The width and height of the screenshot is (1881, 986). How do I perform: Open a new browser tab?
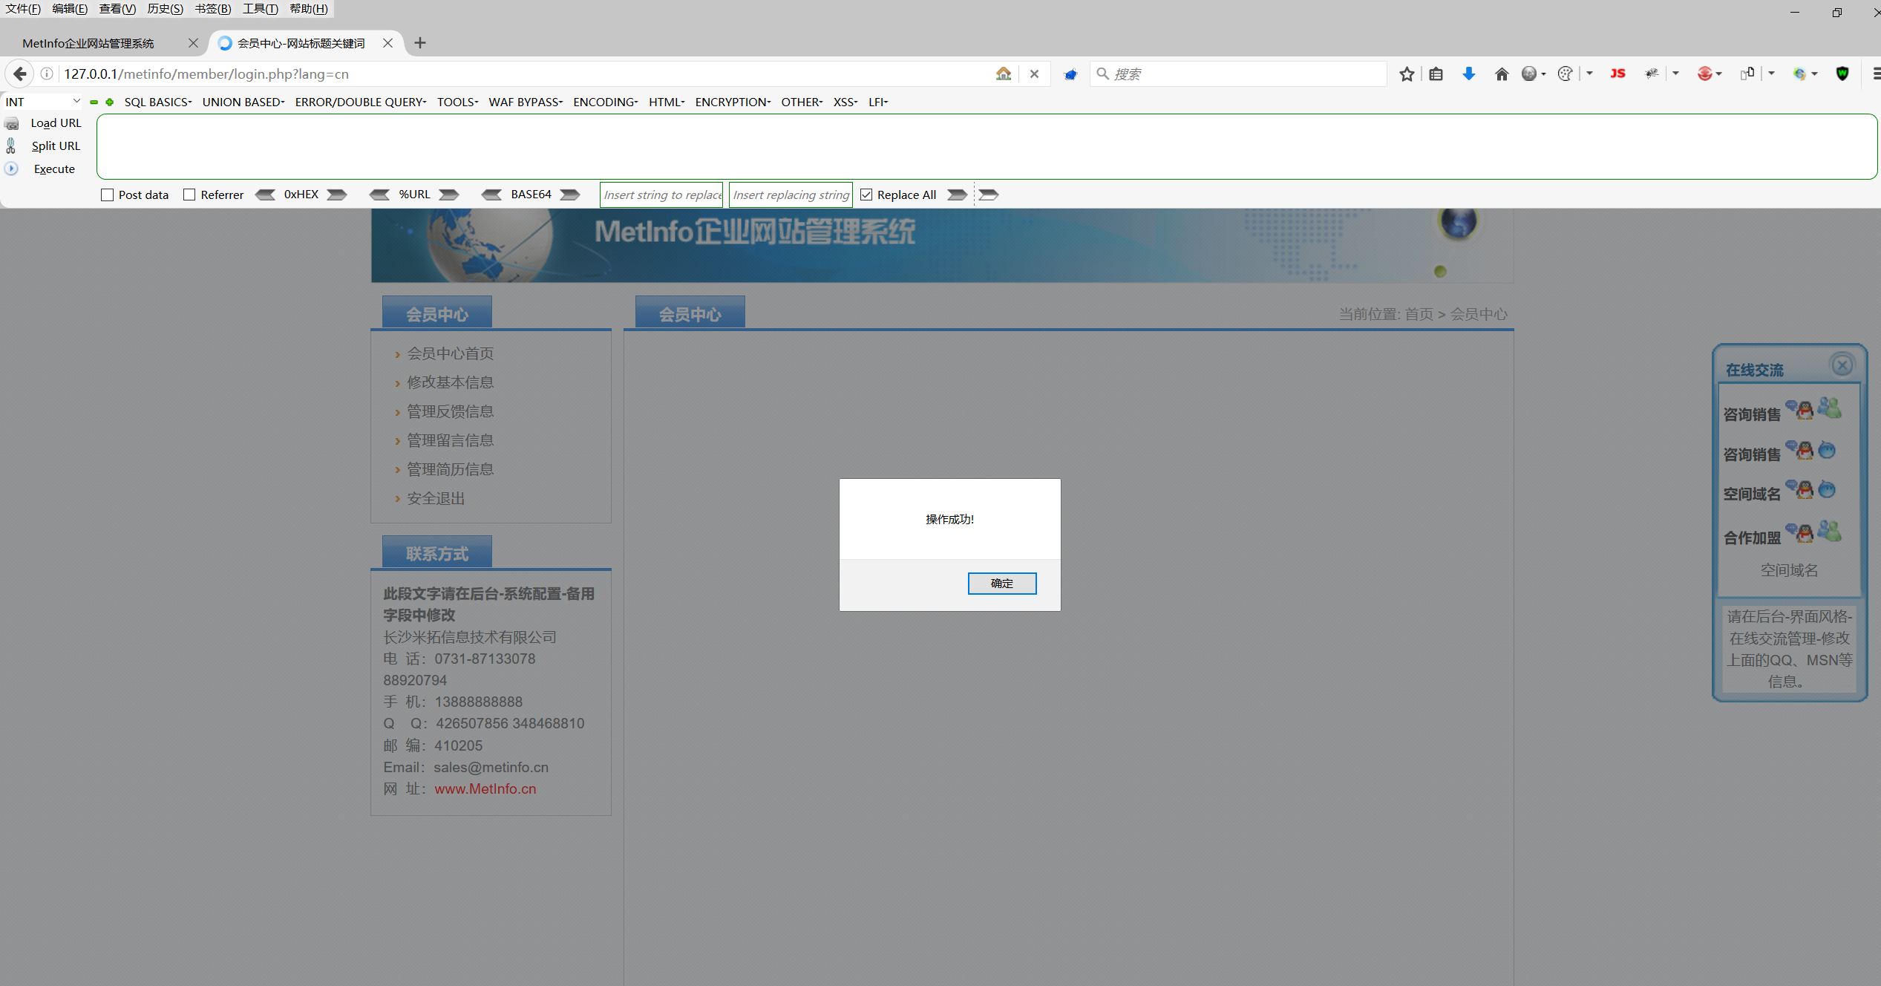click(420, 43)
